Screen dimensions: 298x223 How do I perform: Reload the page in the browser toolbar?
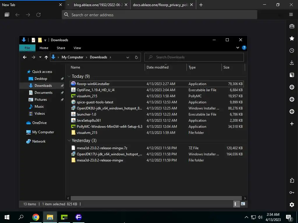coord(38,15)
